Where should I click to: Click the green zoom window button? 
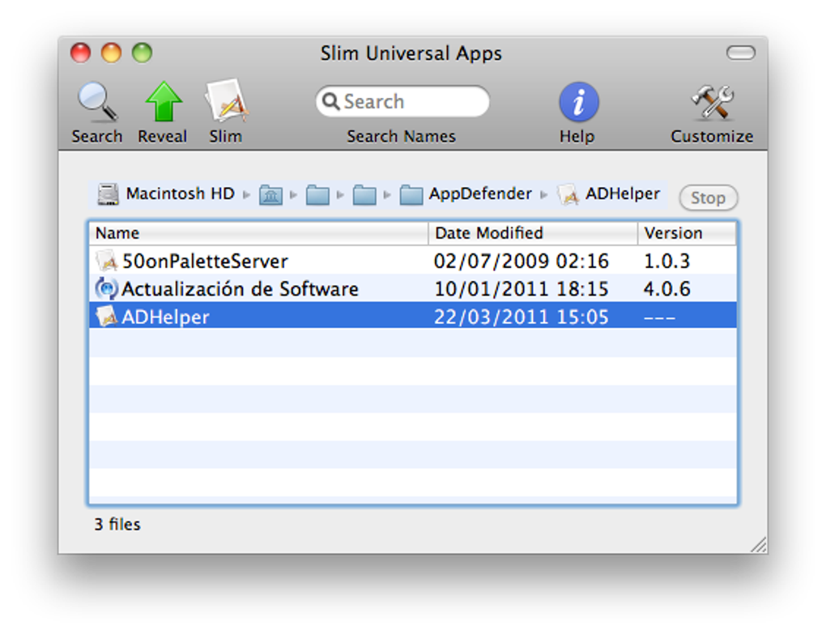[143, 53]
